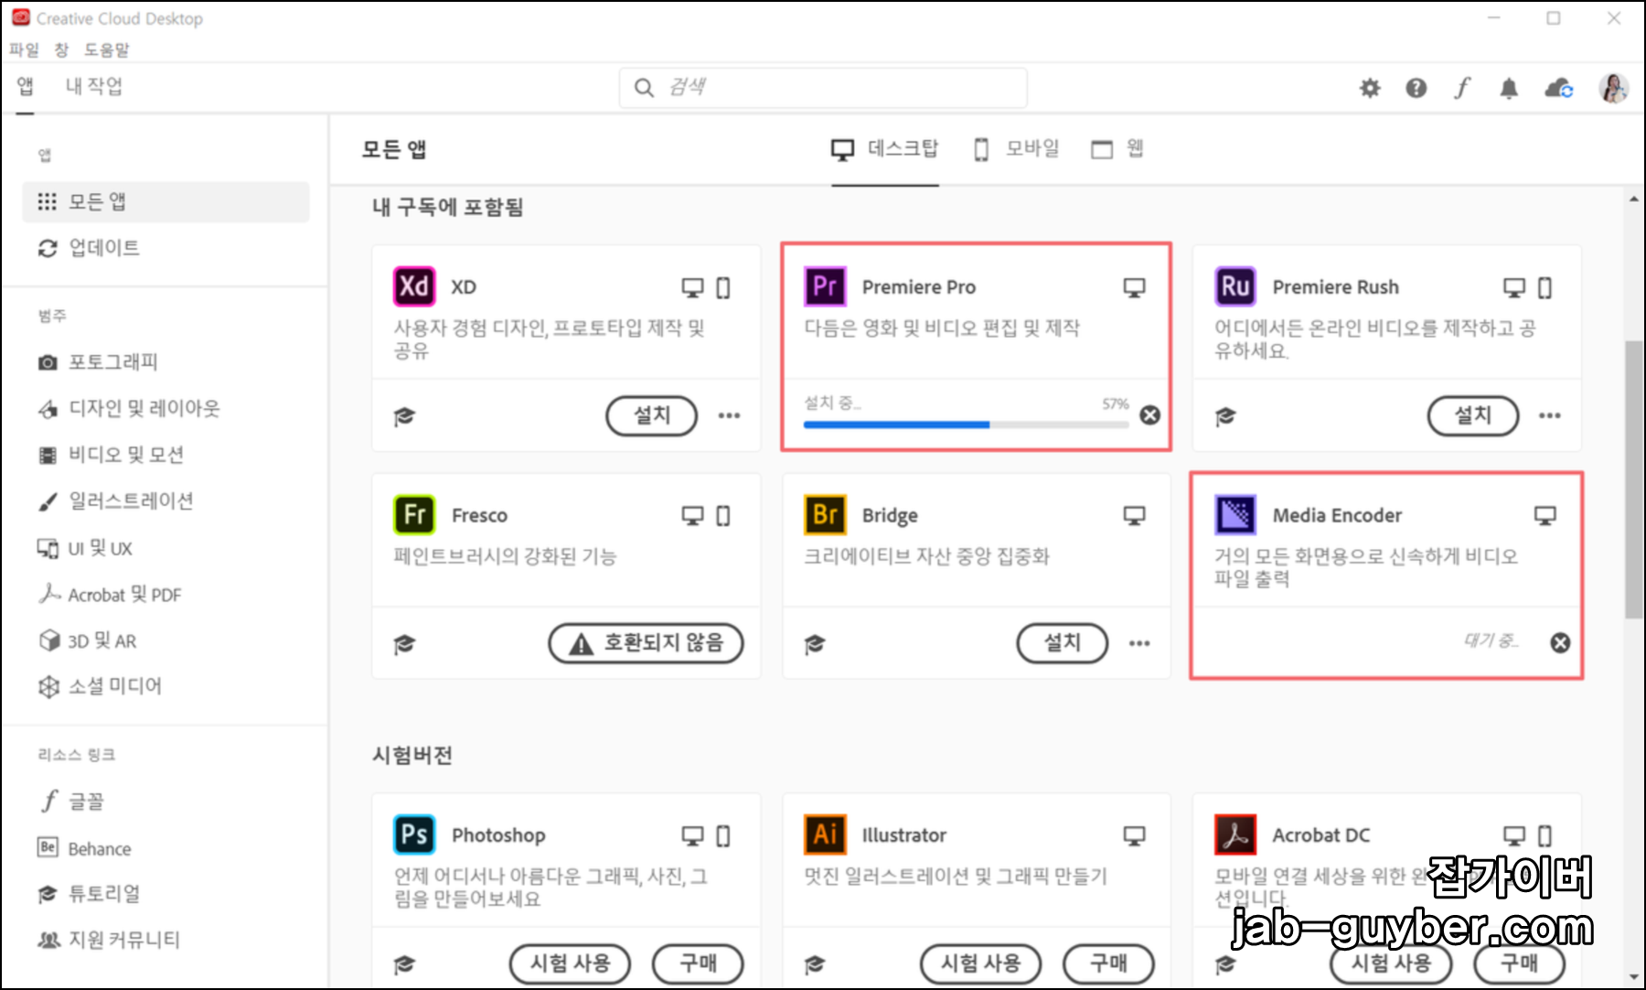Select 포토그래피 category

(x=98, y=362)
